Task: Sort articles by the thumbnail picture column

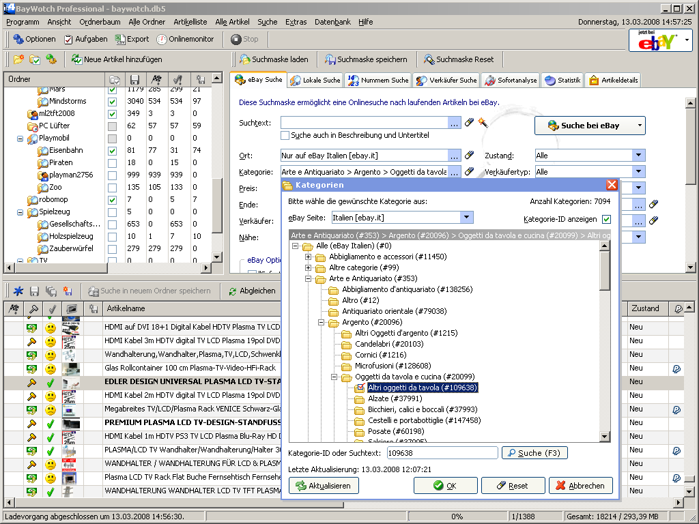Action: (x=72, y=308)
